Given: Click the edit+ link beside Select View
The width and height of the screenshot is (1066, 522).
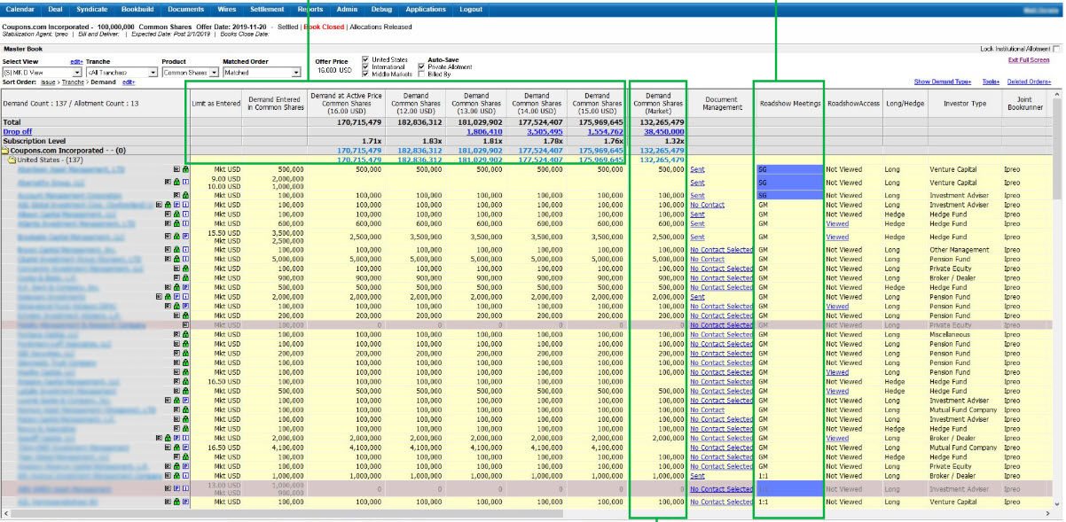Looking at the screenshot, I should (x=75, y=62).
